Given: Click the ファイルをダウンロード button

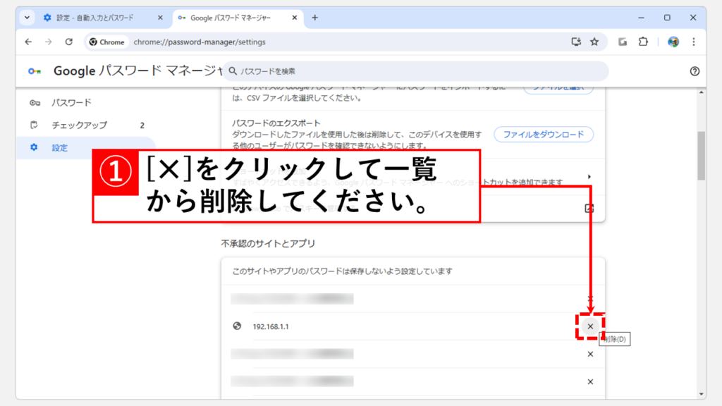Looking at the screenshot, I should 543,135.
